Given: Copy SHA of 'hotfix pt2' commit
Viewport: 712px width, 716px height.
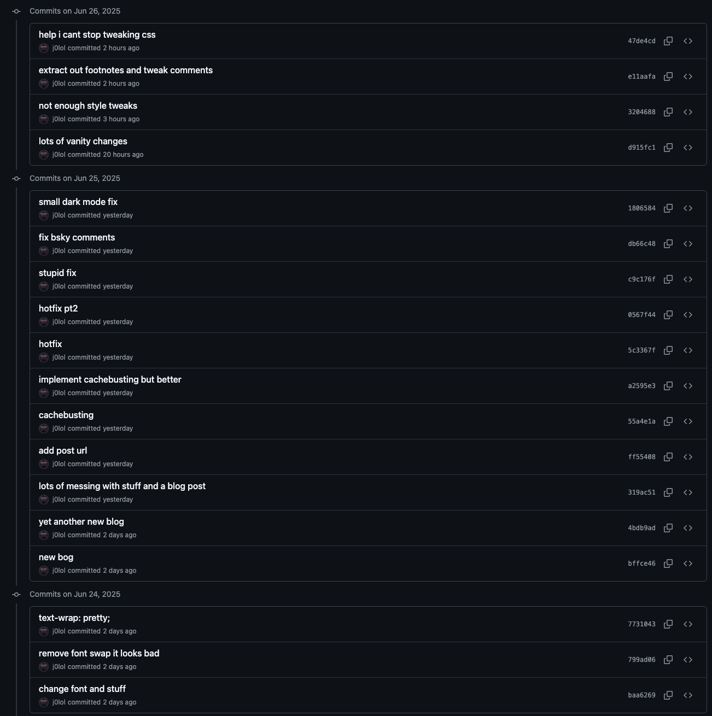Looking at the screenshot, I should (668, 315).
